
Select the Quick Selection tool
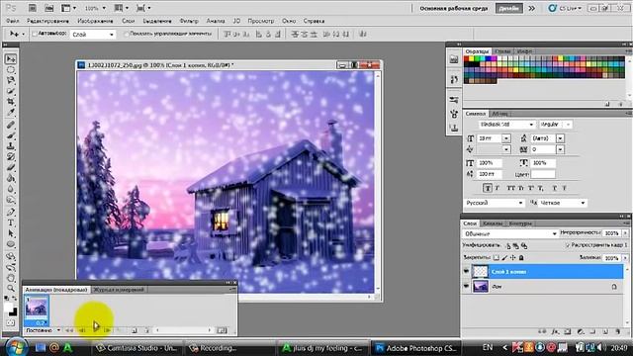coord(11,92)
